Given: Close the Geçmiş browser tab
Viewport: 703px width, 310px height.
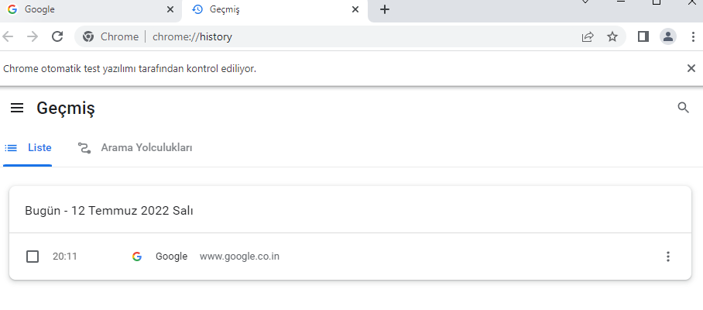Looking at the screenshot, I should 355,10.
